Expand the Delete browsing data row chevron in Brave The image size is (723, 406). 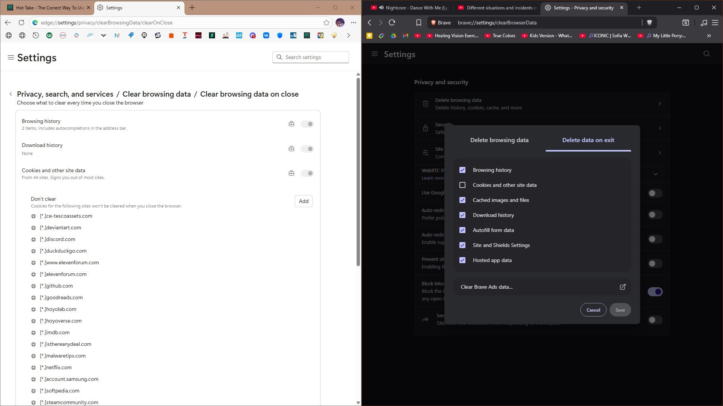click(x=660, y=104)
